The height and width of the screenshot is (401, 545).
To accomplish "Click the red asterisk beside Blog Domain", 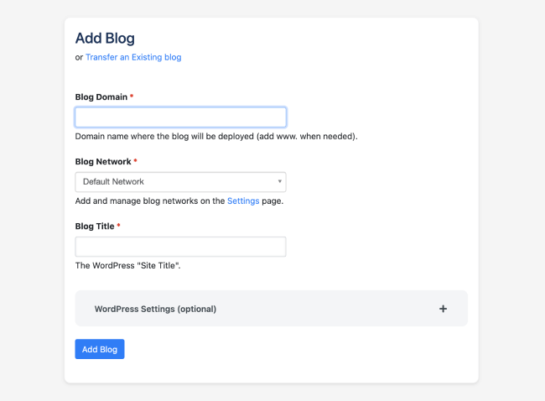I will pos(132,96).
